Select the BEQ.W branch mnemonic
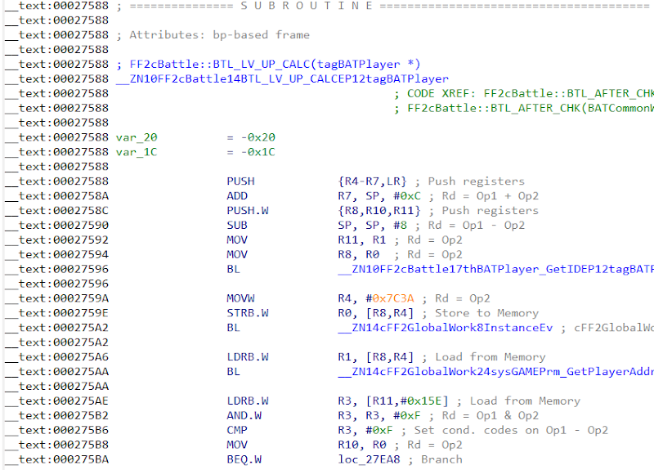The height and width of the screenshot is (470, 654). (244, 459)
